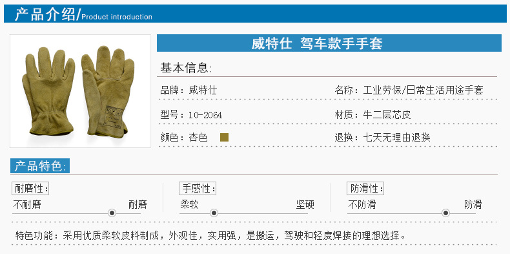Click the 手感性 slider handle
The image size is (510, 254).
click(x=214, y=213)
